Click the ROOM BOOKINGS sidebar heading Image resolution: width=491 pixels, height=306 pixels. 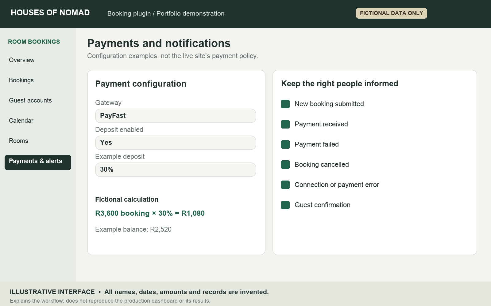tap(34, 42)
